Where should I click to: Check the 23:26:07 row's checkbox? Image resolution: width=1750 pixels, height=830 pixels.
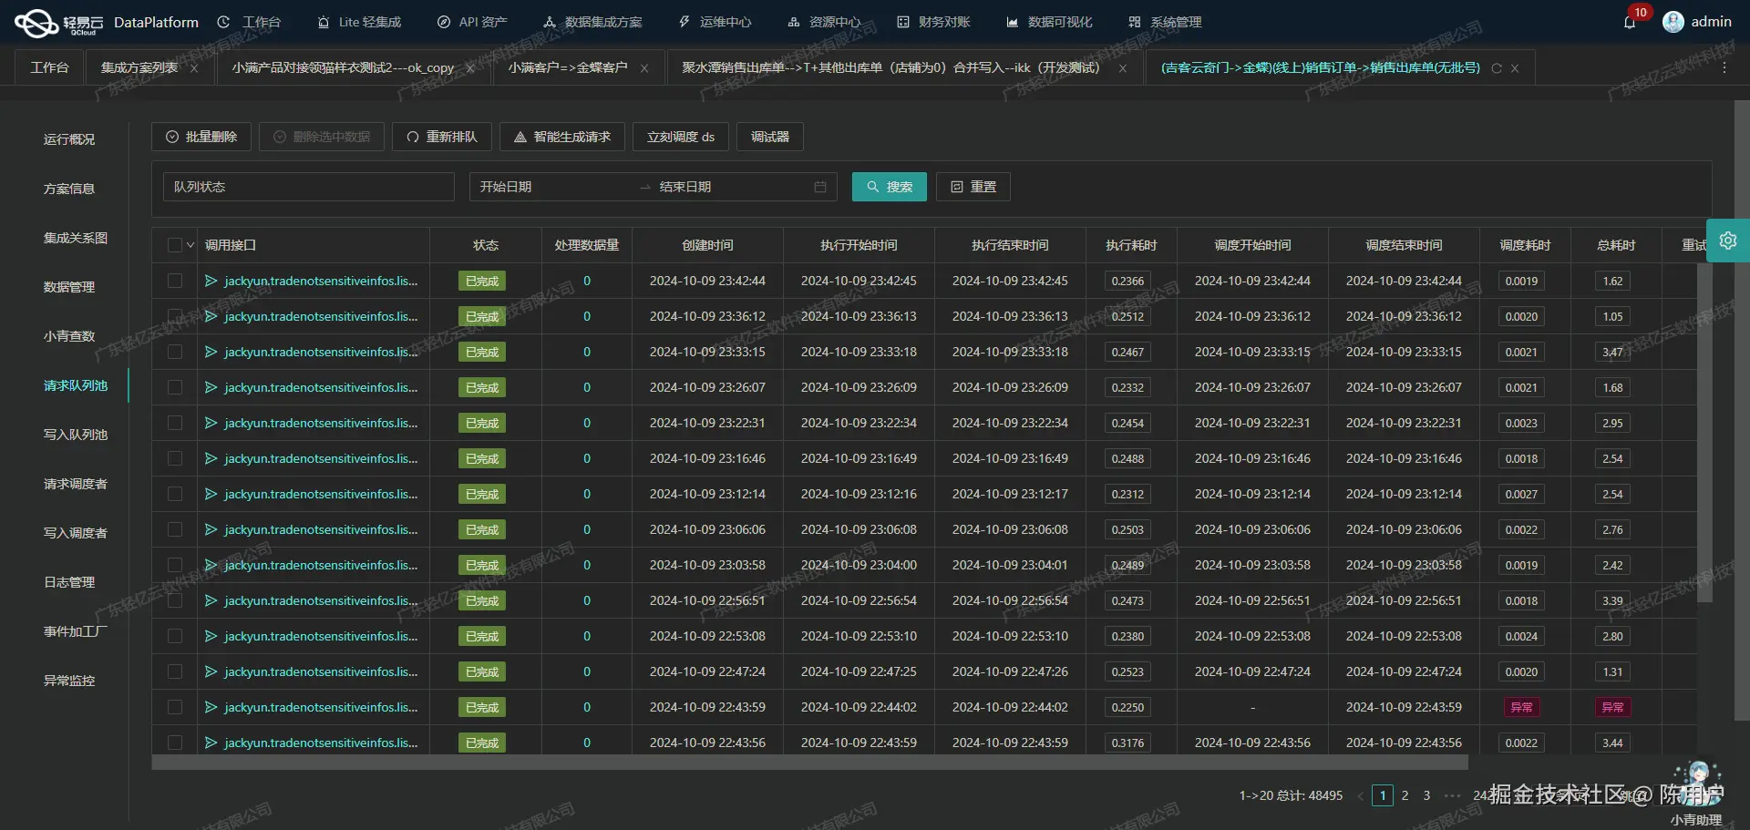pos(175,387)
